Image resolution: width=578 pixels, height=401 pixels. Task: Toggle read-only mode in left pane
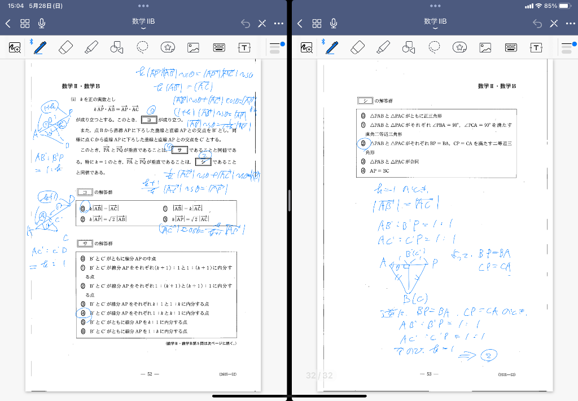click(x=262, y=23)
